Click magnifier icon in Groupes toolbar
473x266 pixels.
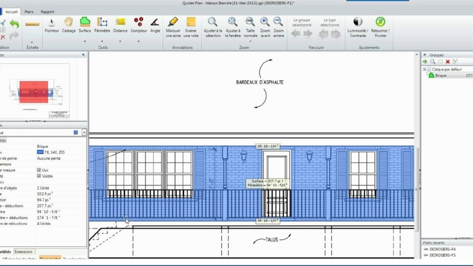[x=432, y=62]
